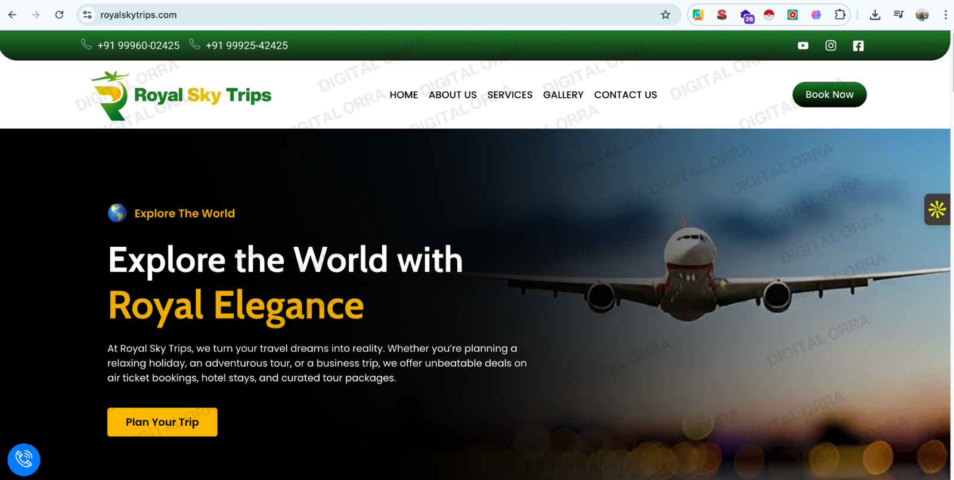Image resolution: width=954 pixels, height=480 pixels.
Task: Open the SERVICES menu item
Action: (x=510, y=95)
